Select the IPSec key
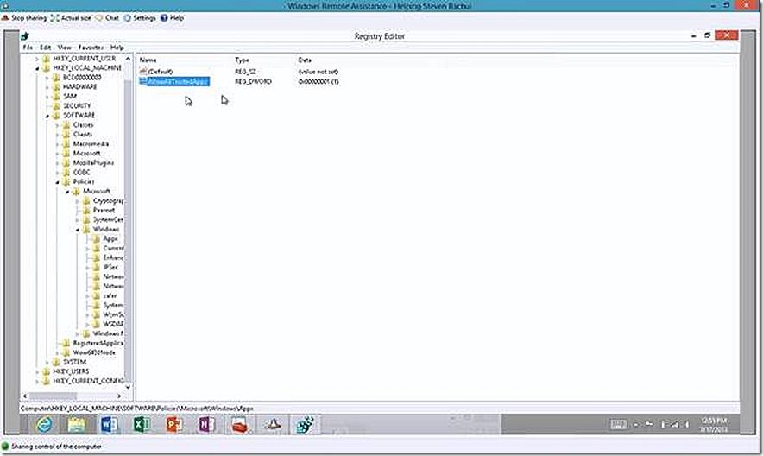The height and width of the screenshot is (456, 763). (x=110, y=267)
